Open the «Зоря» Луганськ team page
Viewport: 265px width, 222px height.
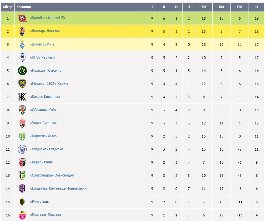click(x=43, y=123)
